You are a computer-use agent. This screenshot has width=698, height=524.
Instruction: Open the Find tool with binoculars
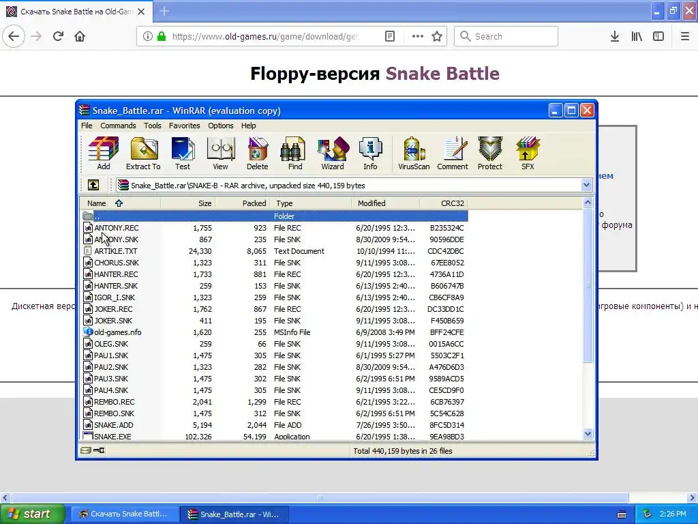point(294,154)
